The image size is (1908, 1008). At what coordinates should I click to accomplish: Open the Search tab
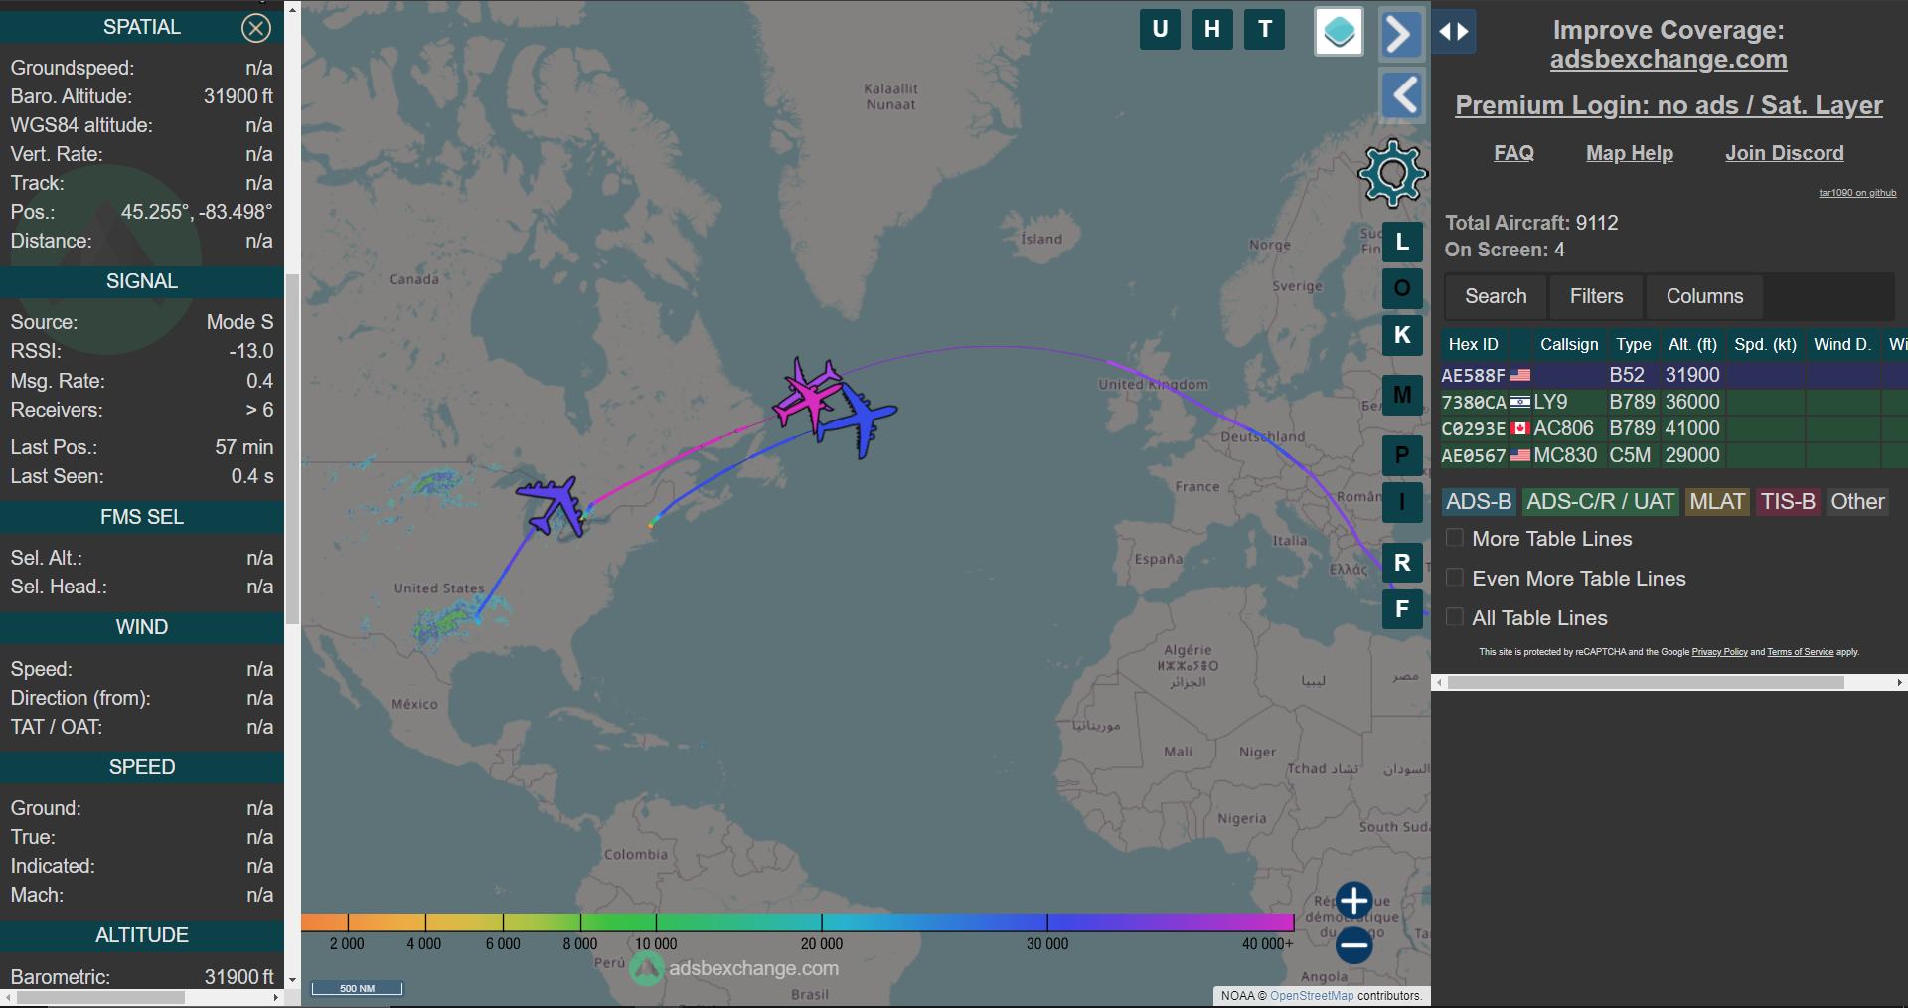[1496, 296]
